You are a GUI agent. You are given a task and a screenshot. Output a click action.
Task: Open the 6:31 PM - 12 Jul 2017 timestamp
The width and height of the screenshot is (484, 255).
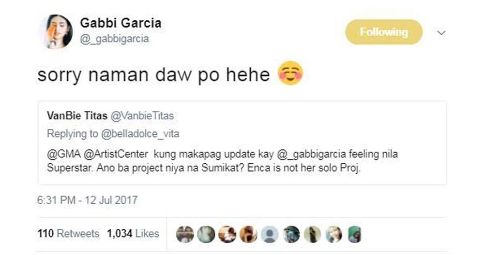(87, 200)
